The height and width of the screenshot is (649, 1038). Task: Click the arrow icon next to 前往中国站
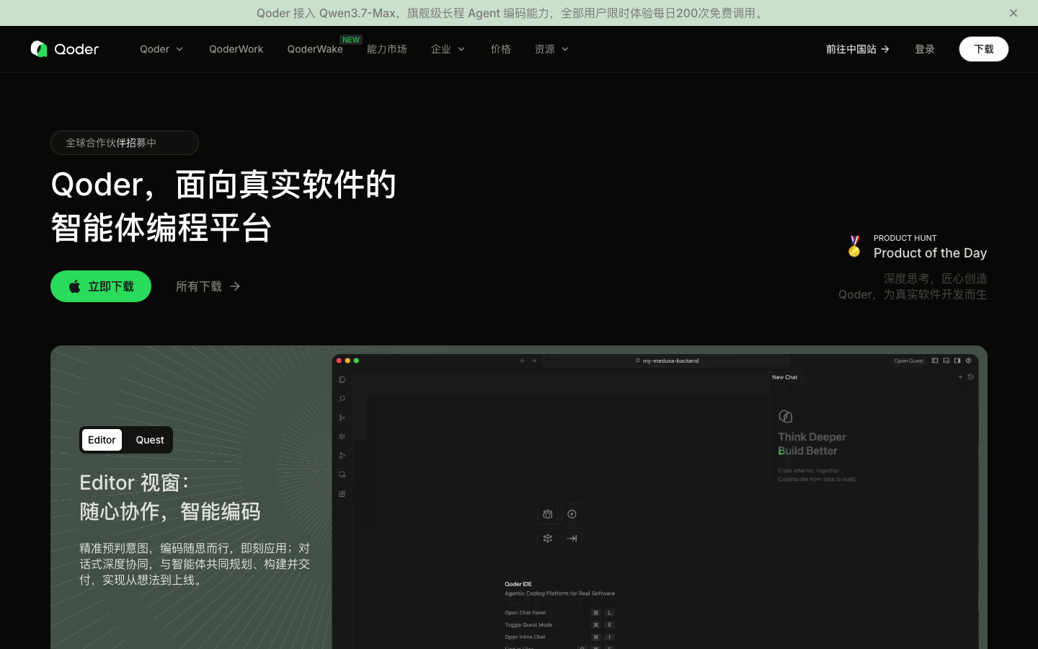pyautogui.click(x=885, y=49)
